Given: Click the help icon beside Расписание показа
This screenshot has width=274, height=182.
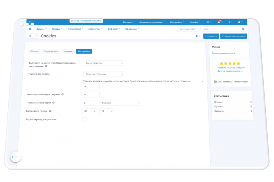Looking at the screenshot, I should [50, 111].
